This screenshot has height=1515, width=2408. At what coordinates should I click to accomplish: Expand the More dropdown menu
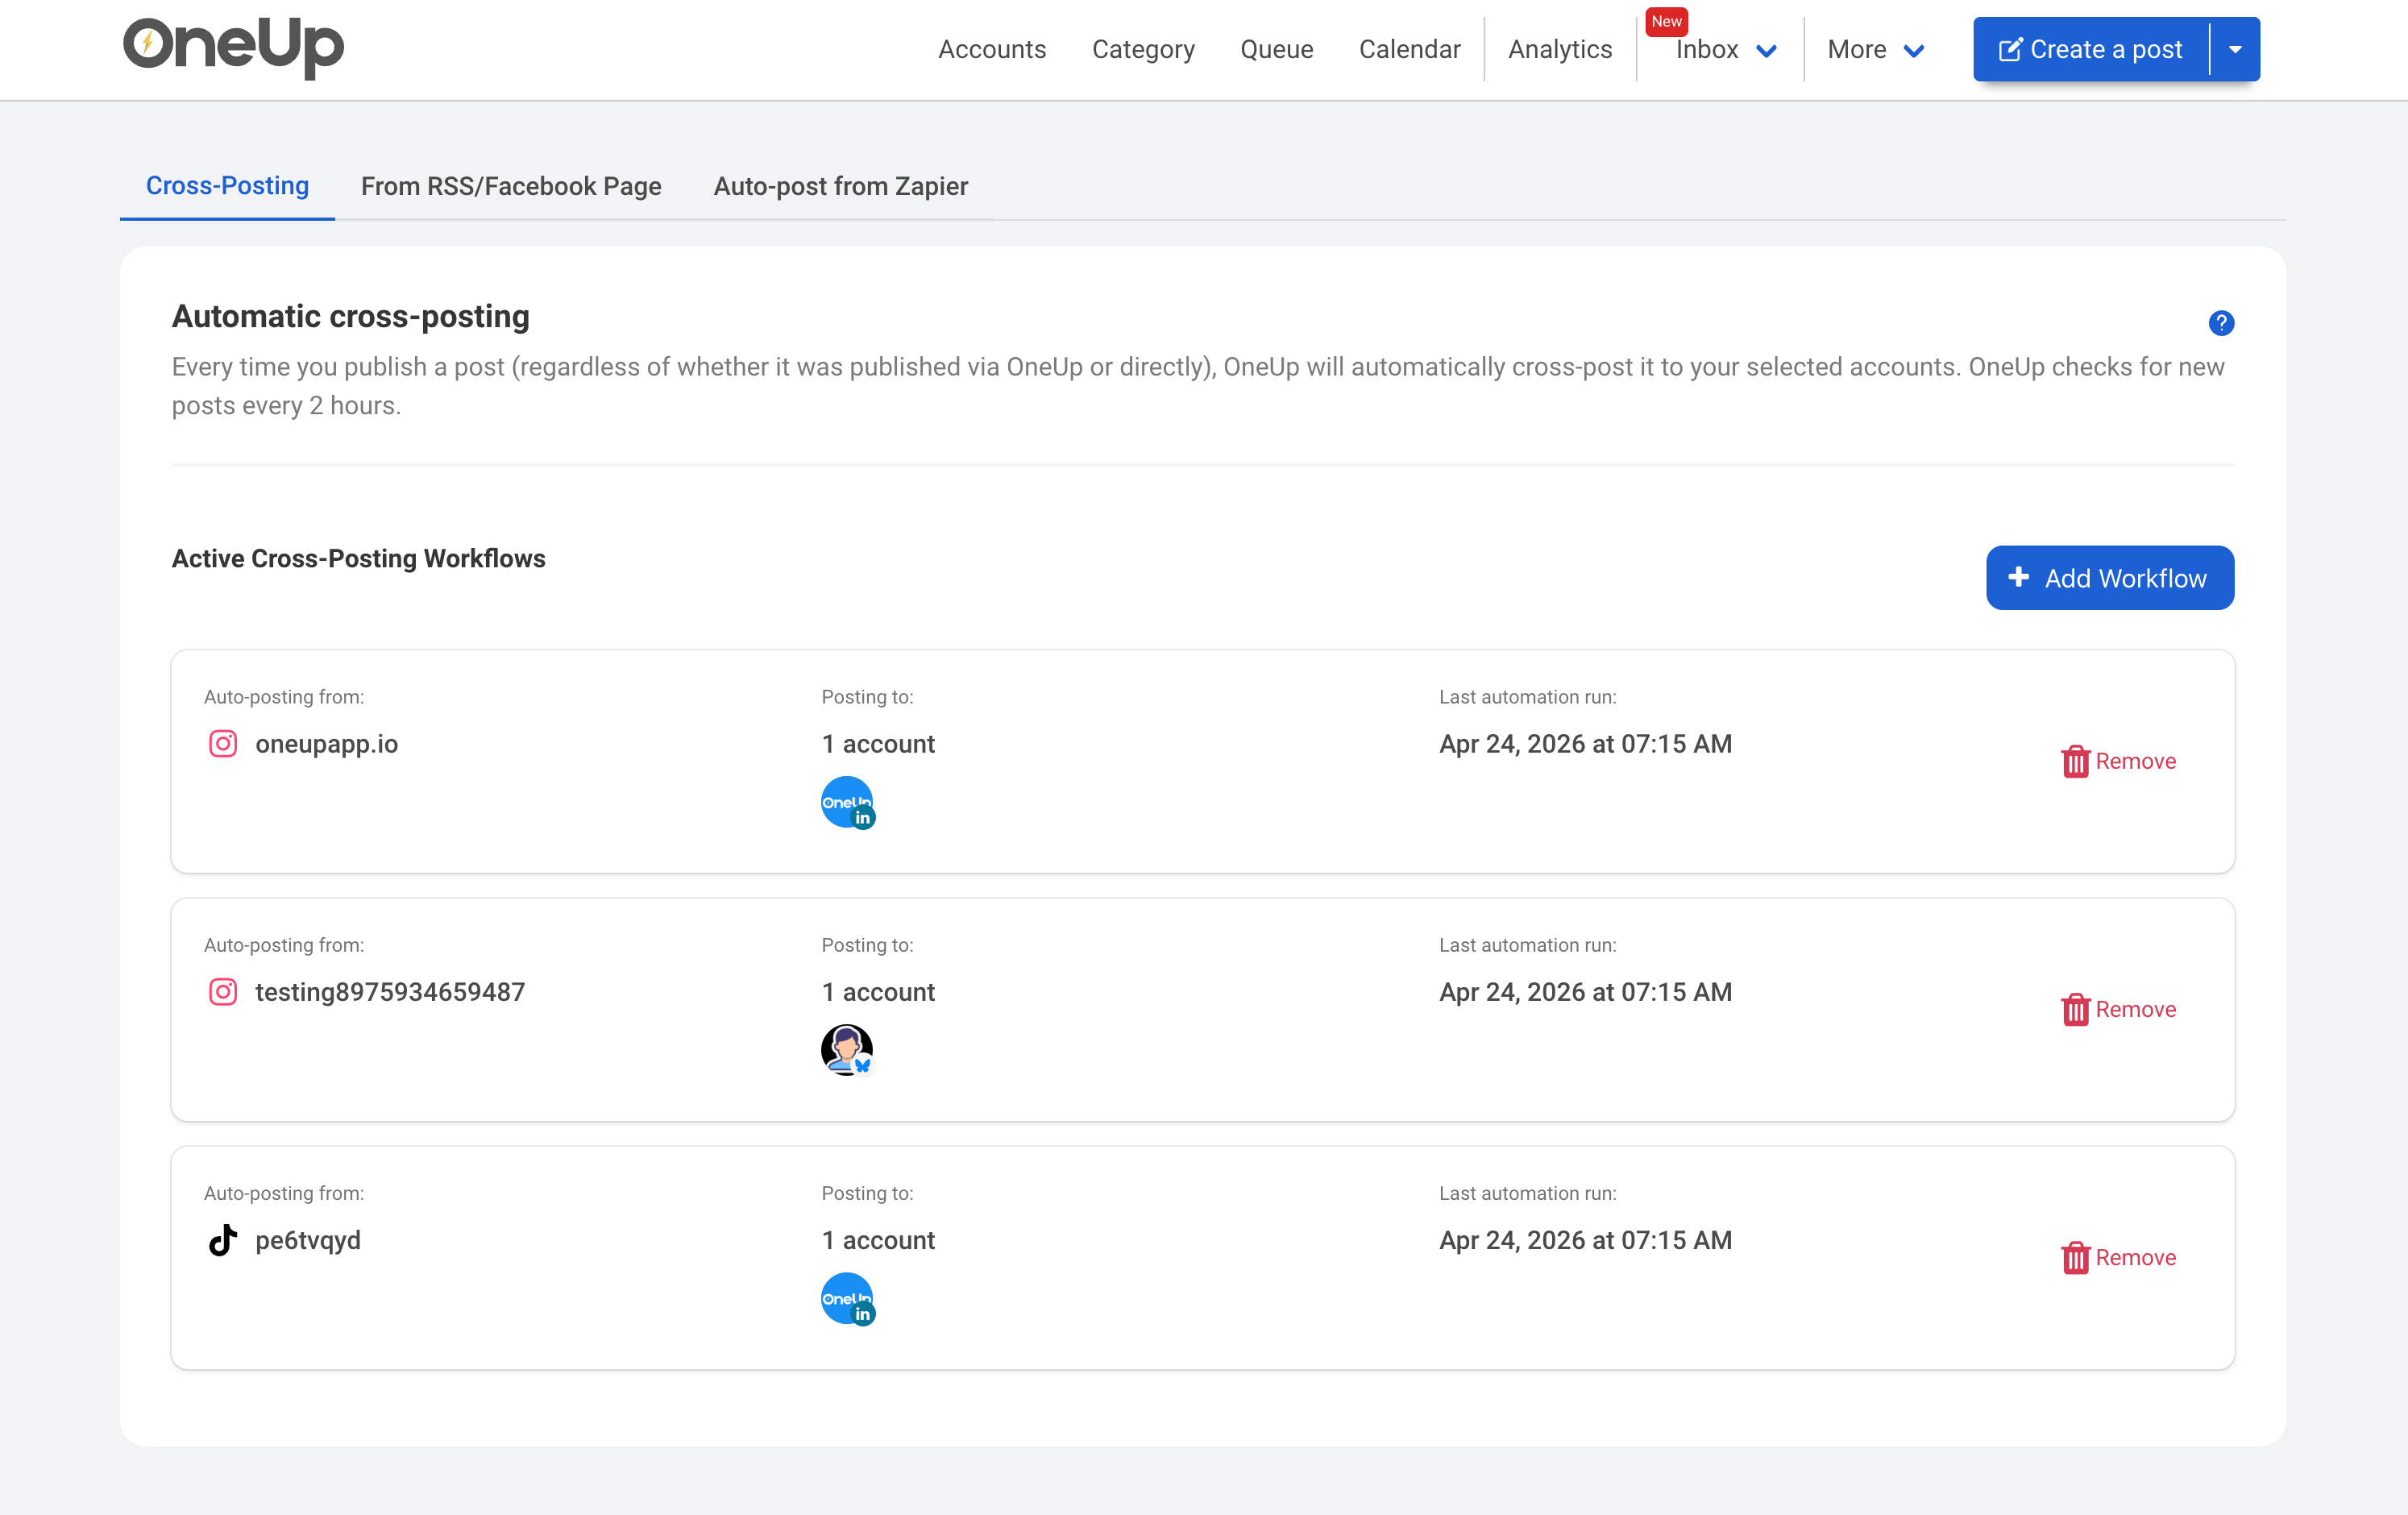pyautogui.click(x=1875, y=50)
